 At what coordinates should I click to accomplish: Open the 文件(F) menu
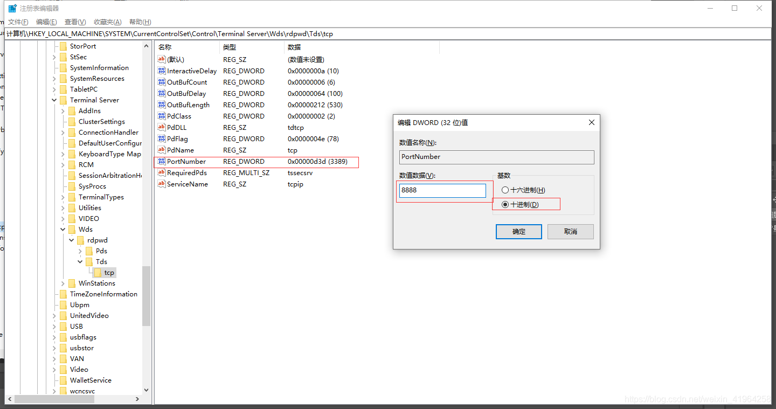point(18,22)
